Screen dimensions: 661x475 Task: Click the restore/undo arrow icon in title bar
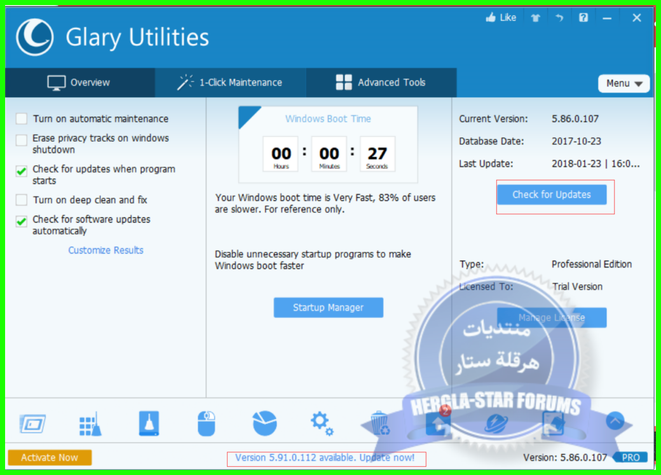click(559, 18)
